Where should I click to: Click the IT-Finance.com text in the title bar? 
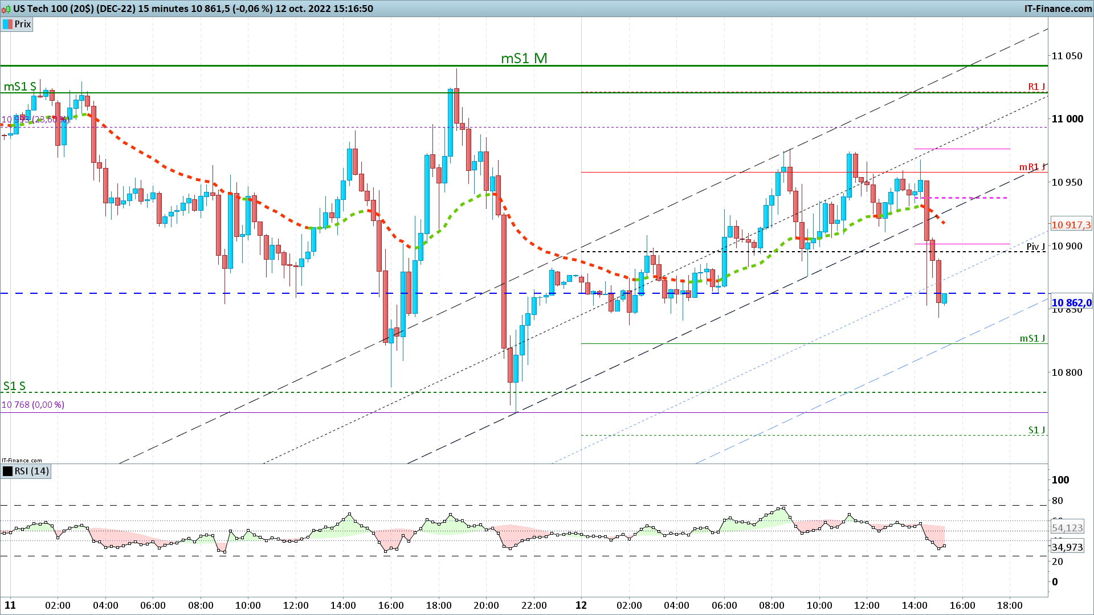click(1058, 9)
